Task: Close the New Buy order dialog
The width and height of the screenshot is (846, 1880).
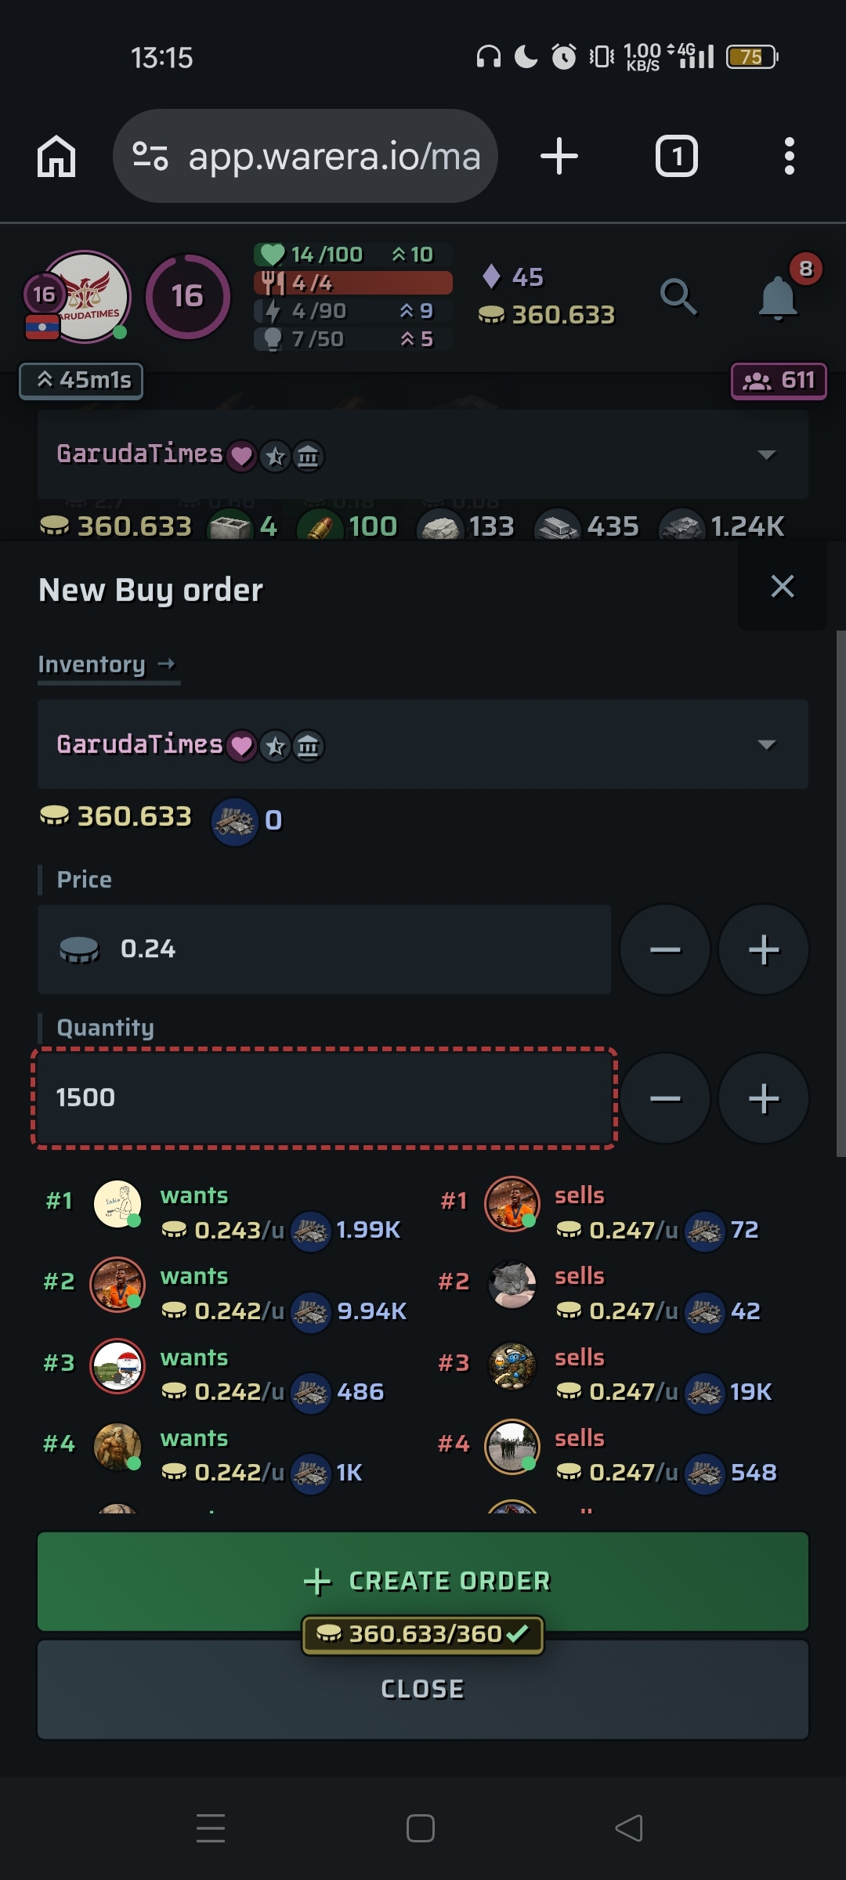Action: coord(782,586)
